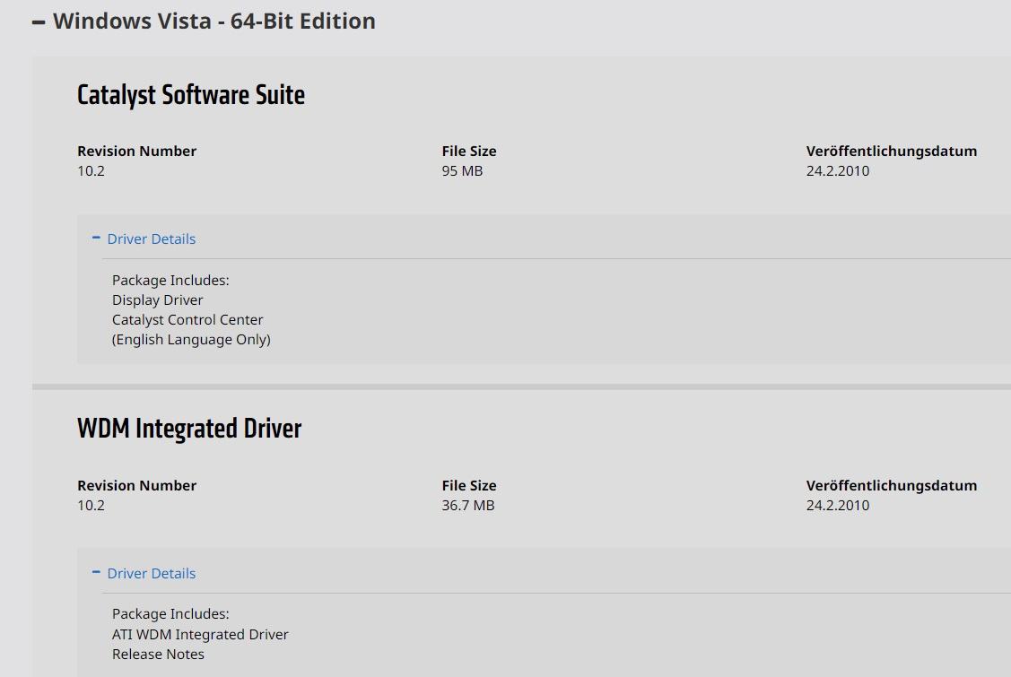Open Driver Details link under Catalyst Software Suite
The height and width of the screenshot is (677, 1011).
[x=151, y=239]
